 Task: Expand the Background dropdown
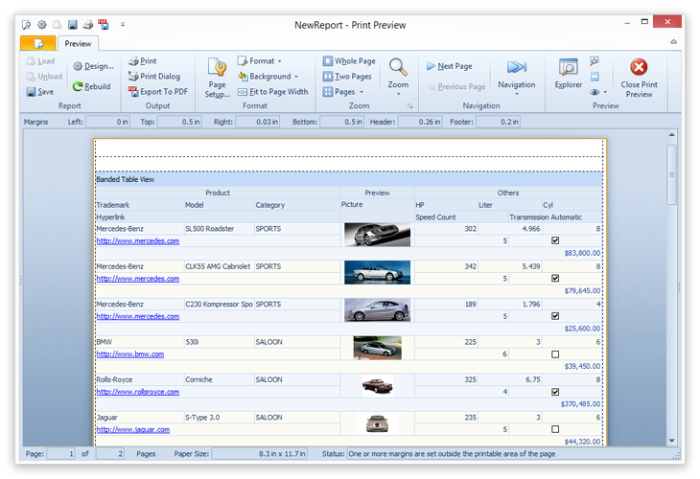pos(268,77)
